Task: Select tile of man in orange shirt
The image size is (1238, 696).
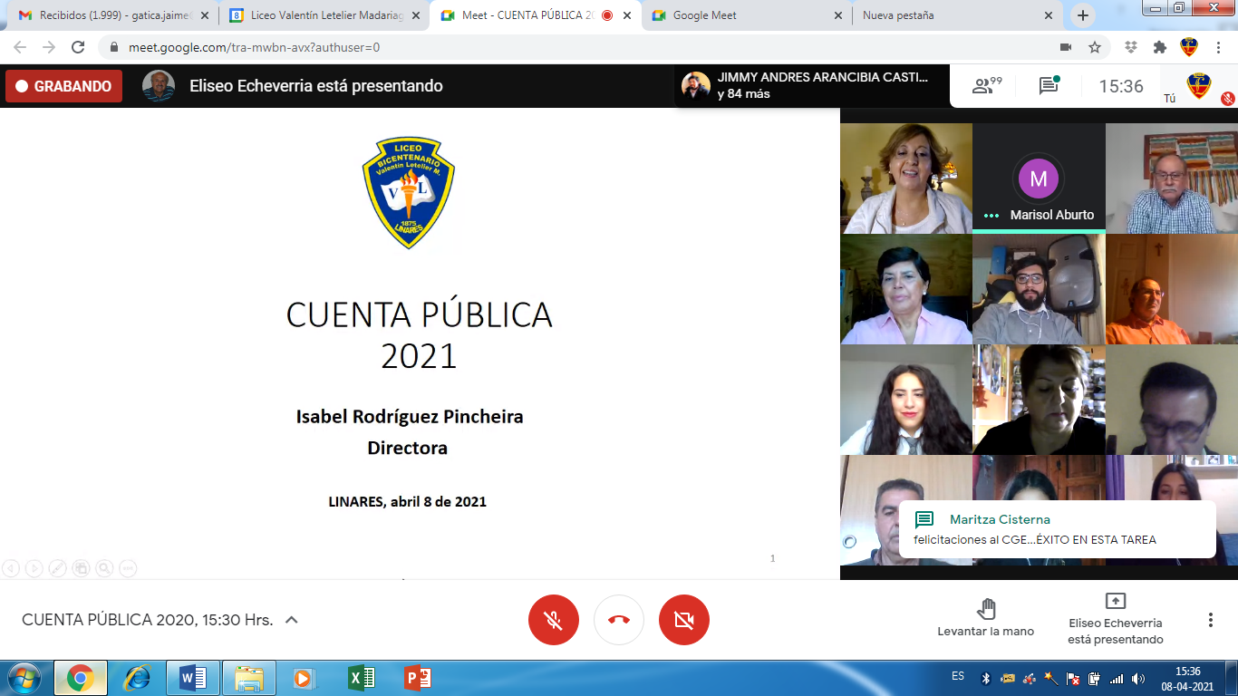Action: point(1172,289)
